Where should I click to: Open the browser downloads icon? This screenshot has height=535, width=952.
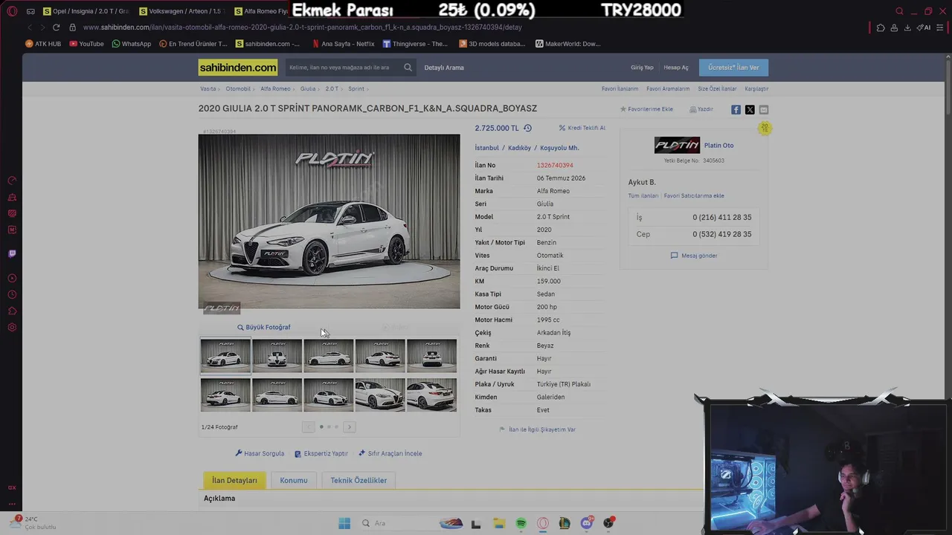[907, 27]
